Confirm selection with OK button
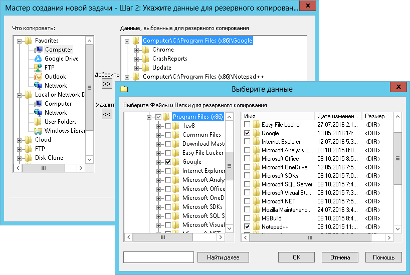 pyautogui.click(x=296, y=257)
